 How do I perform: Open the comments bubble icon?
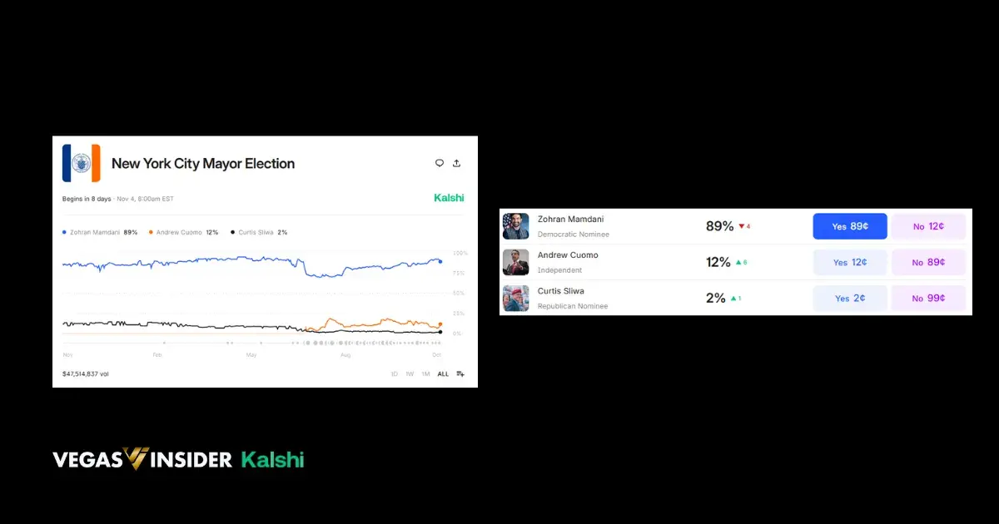click(x=440, y=162)
